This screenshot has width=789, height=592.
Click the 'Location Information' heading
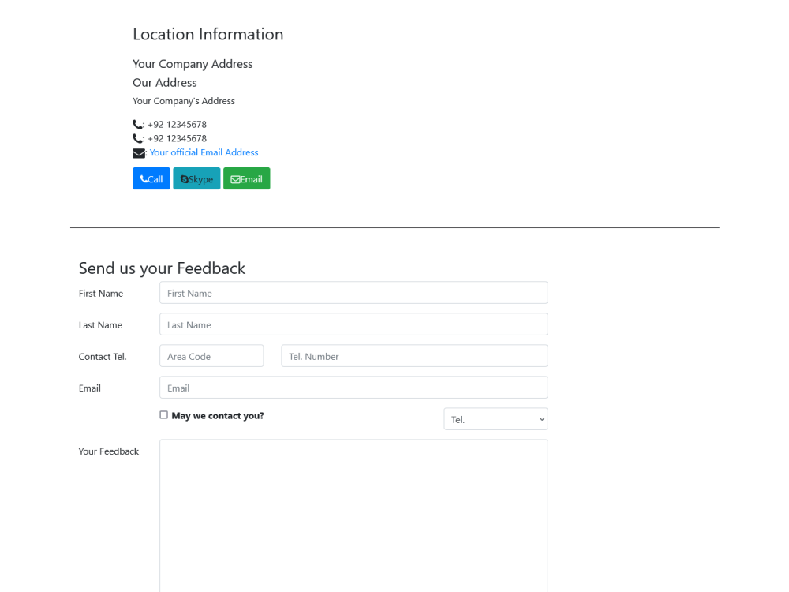coord(208,34)
